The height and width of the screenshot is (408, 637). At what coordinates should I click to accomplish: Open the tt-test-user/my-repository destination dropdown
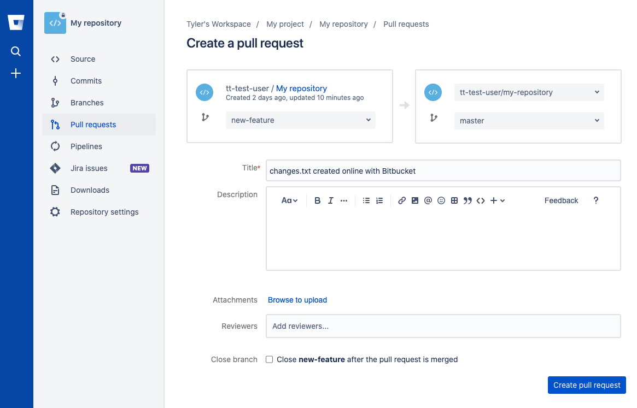click(x=529, y=92)
